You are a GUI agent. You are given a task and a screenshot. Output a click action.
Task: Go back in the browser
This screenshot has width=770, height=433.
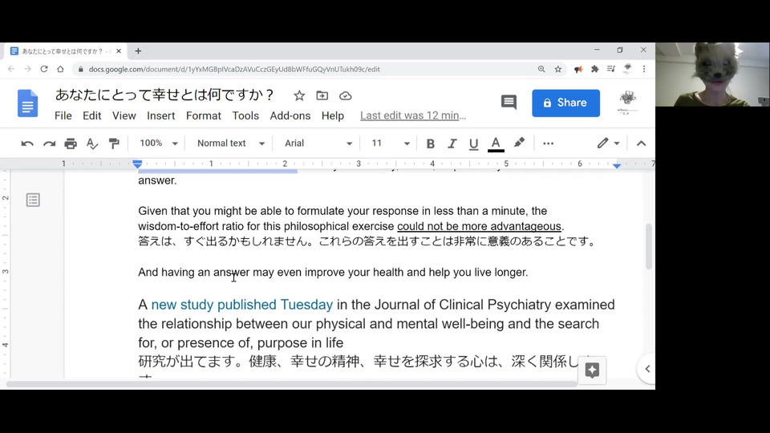click(x=11, y=69)
